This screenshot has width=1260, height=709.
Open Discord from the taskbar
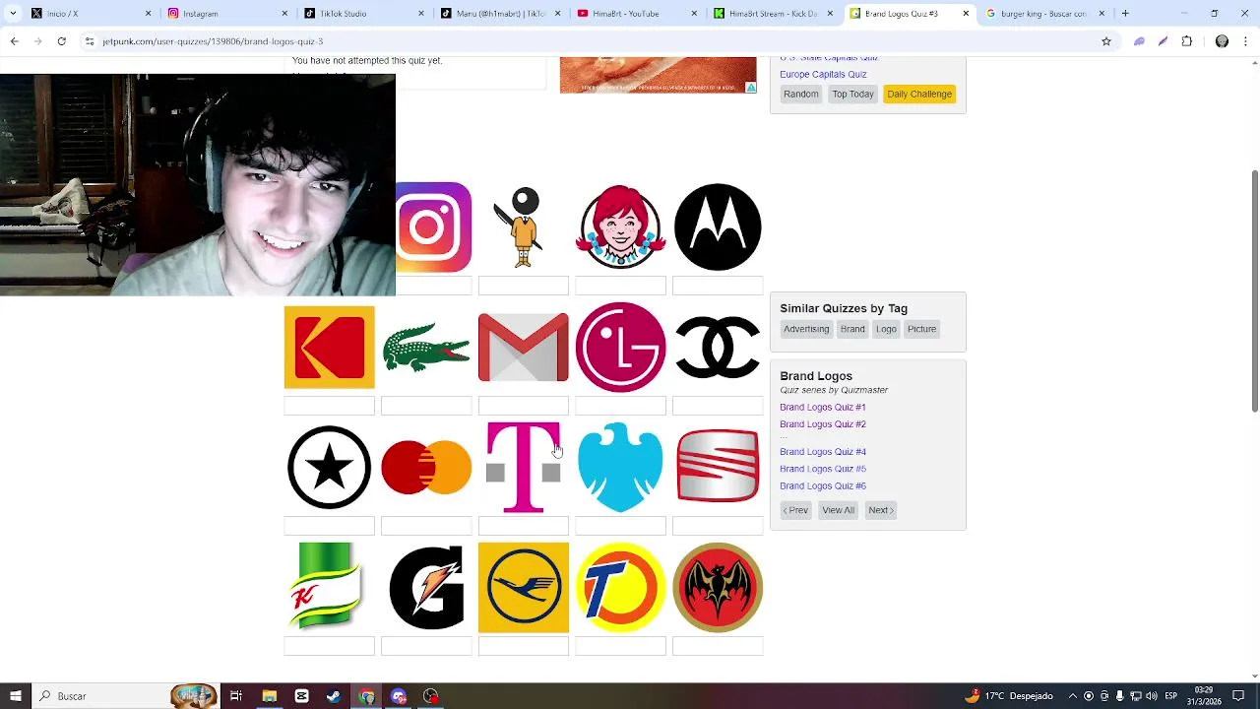click(399, 696)
